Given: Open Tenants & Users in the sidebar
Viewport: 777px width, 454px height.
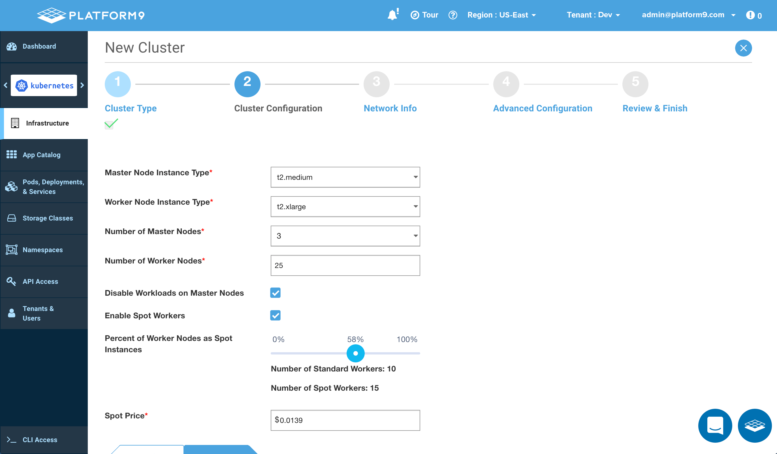Looking at the screenshot, I should pyautogui.click(x=44, y=313).
